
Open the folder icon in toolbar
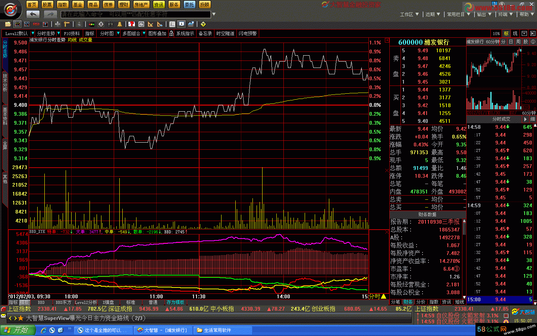(8, 24)
